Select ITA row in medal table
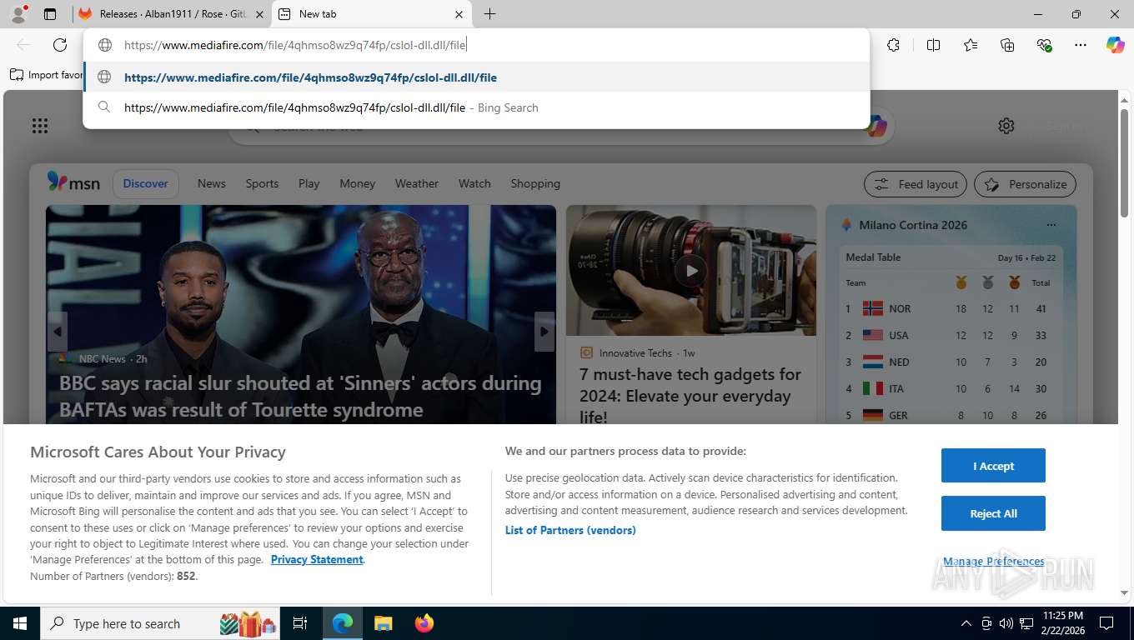The width and height of the screenshot is (1134, 640). click(951, 388)
